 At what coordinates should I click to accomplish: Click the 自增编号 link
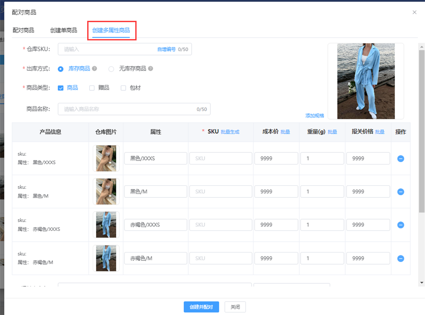pos(167,49)
